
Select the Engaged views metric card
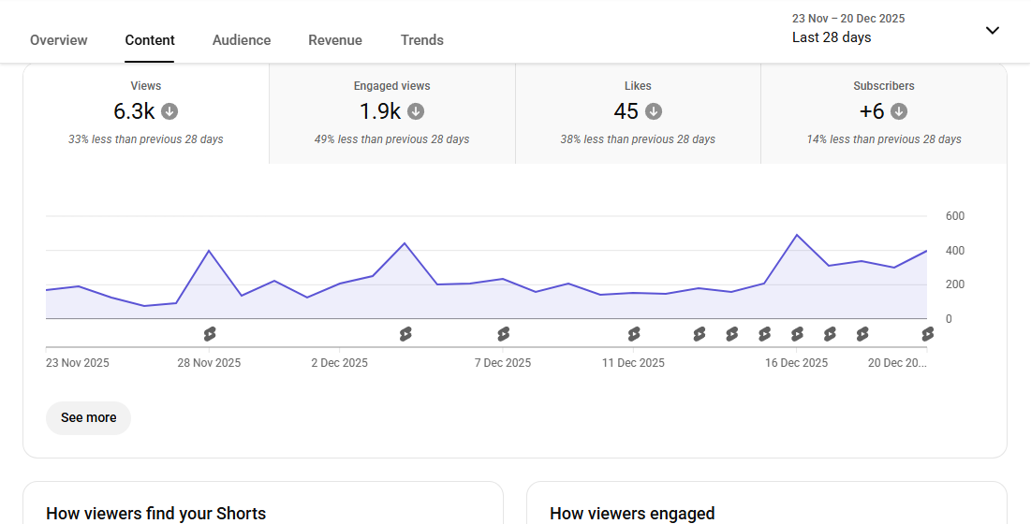(x=391, y=113)
